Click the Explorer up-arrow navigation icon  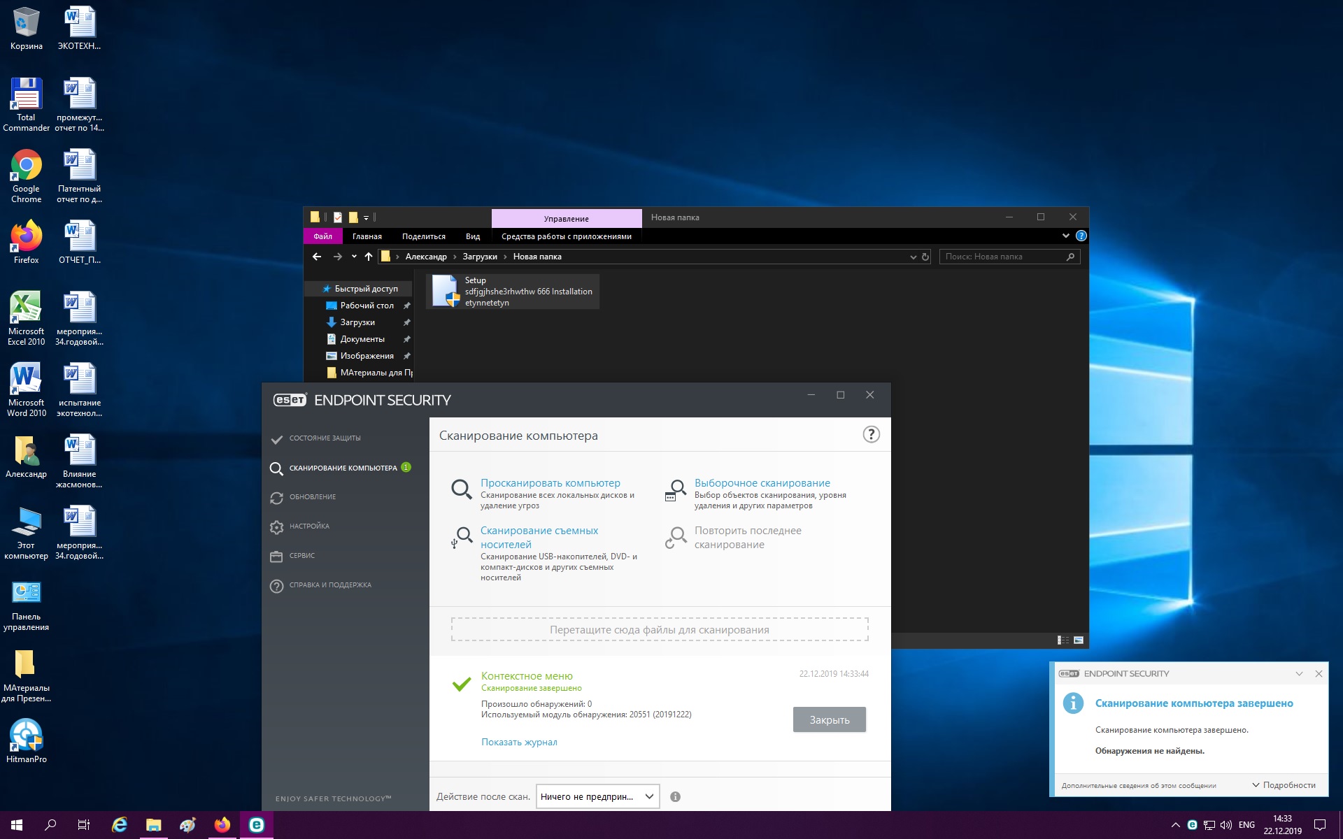[369, 257]
